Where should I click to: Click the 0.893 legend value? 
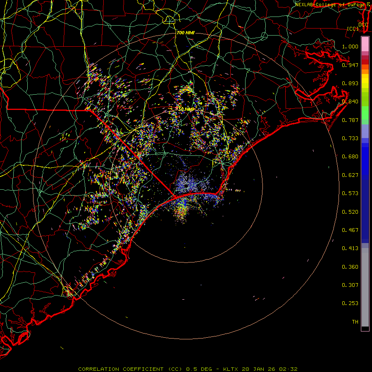(350, 83)
